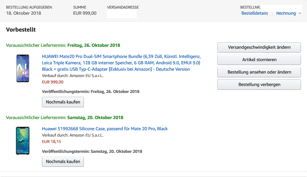This screenshot has height=177, width=307.
Task: Hide order via Bestellung verbergen
Action: pyautogui.click(x=259, y=85)
